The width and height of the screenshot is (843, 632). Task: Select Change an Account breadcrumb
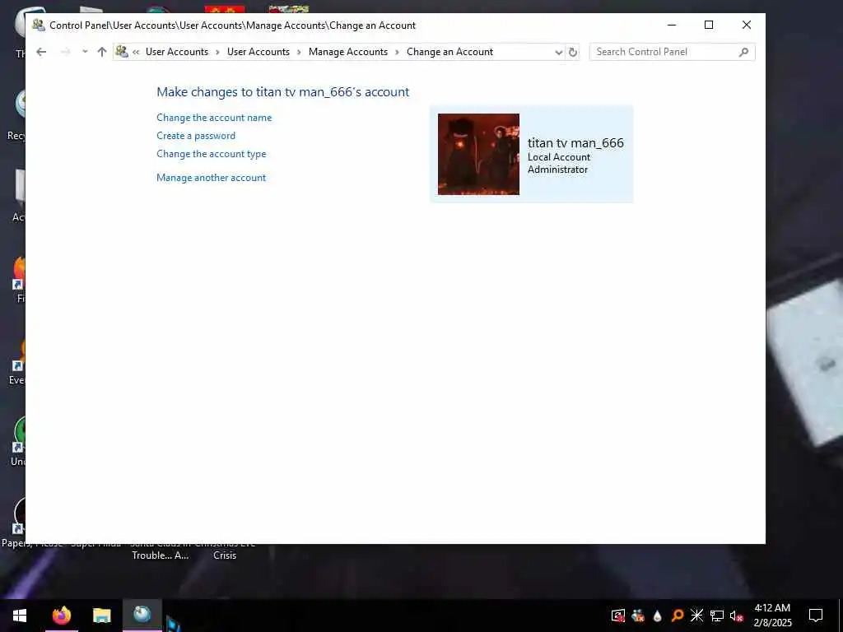449,52
